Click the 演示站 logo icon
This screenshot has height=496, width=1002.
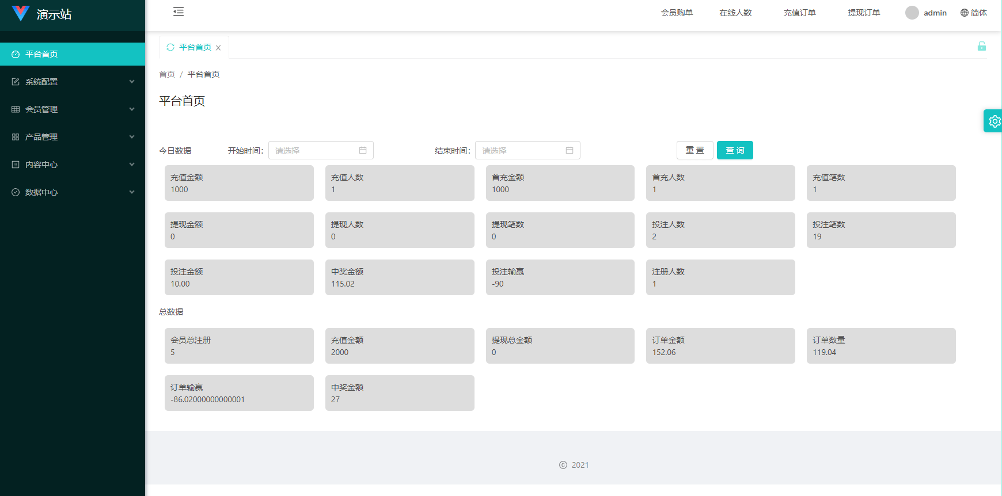tap(21, 13)
